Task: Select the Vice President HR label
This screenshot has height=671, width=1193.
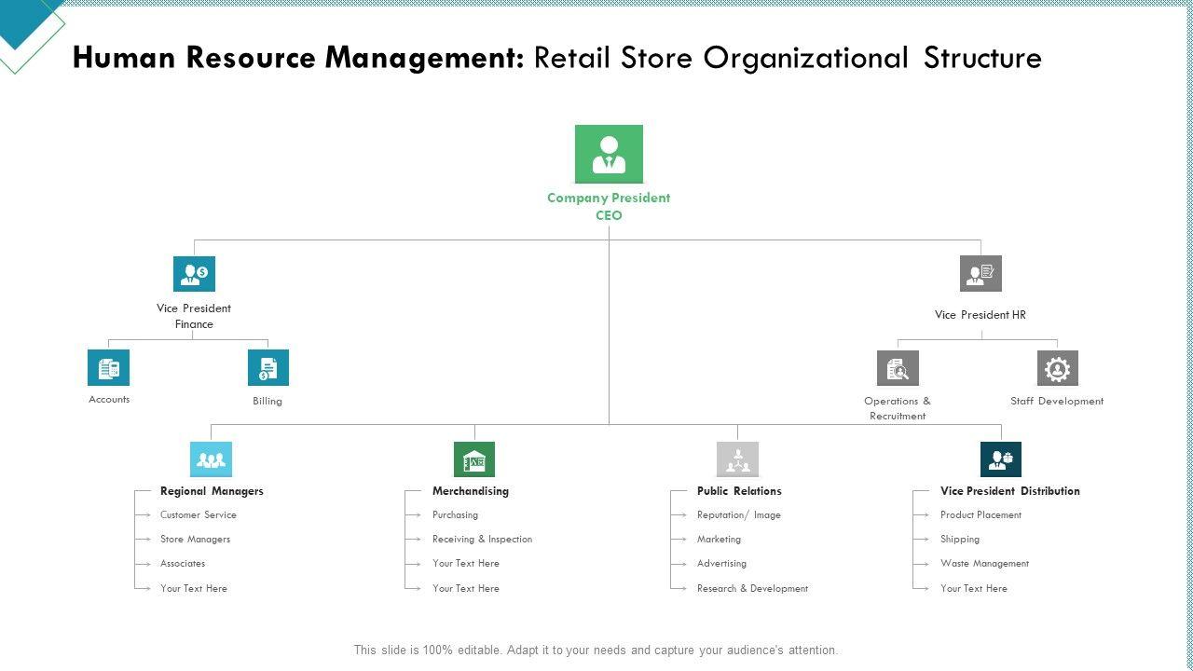Action: (980, 315)
